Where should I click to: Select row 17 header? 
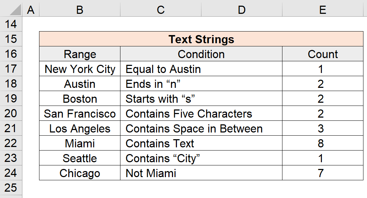tap(11, 69)
